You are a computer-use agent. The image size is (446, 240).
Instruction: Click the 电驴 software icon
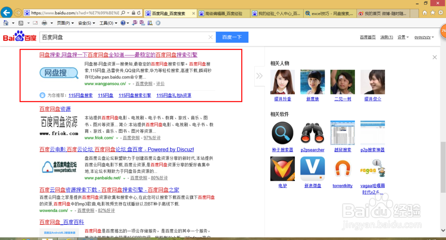(x=282, y=169)
